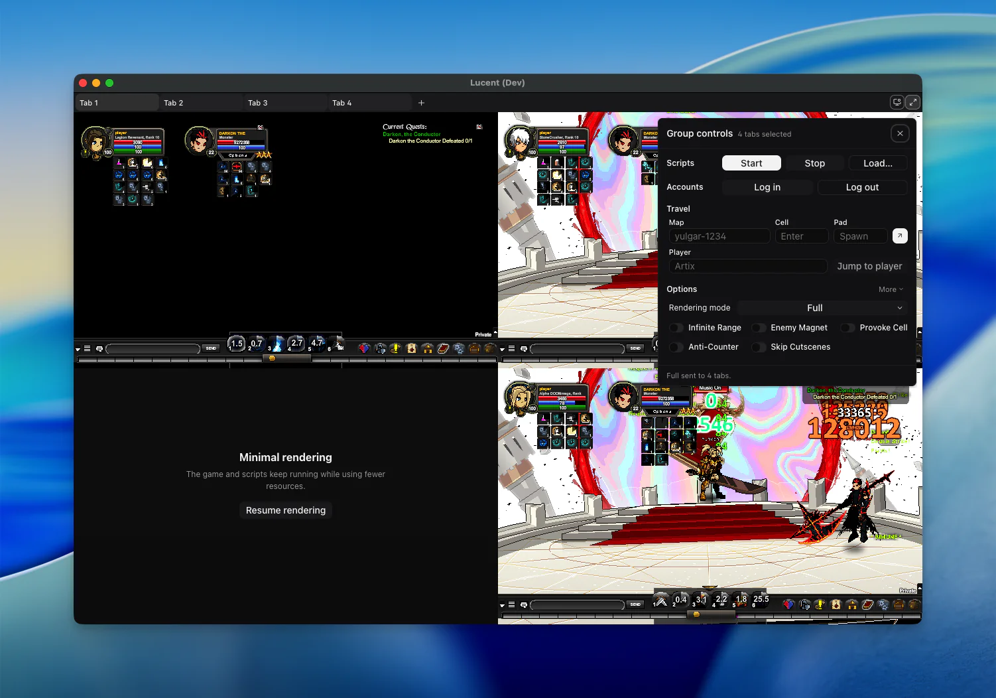Image resolution: width=996 pixels, height=698 pixels.
Task: Use skill 3 in top-left game pane
Action: (x=277, y=343)
